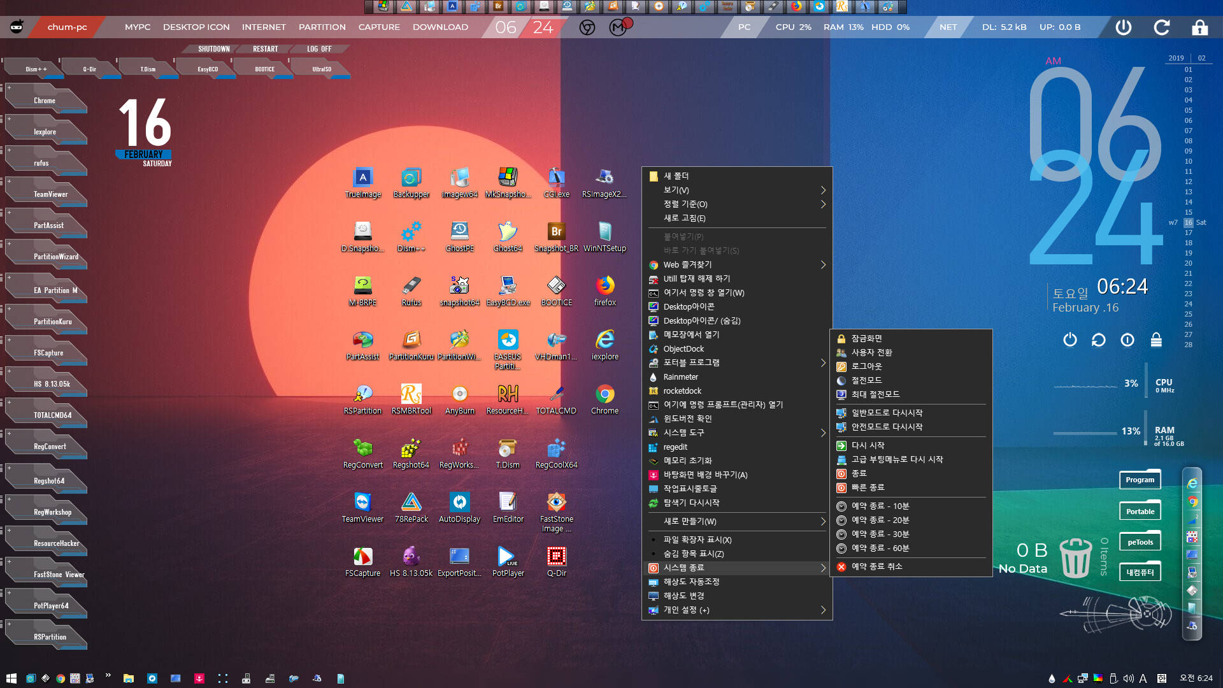Open RegConvert desktop icon in grid

coord(362,454)
